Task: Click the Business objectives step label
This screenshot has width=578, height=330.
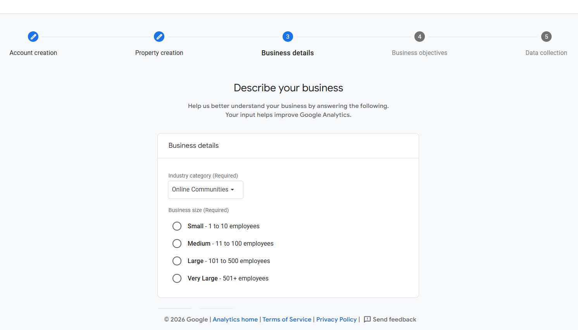Action: [419, 53]
